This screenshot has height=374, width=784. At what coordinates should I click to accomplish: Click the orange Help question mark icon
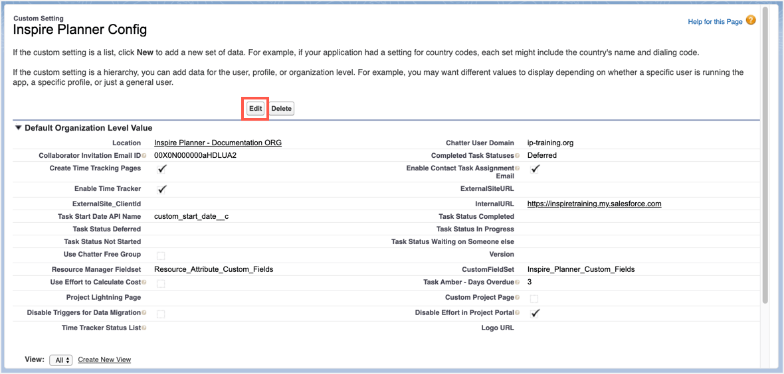pos(751,21)
